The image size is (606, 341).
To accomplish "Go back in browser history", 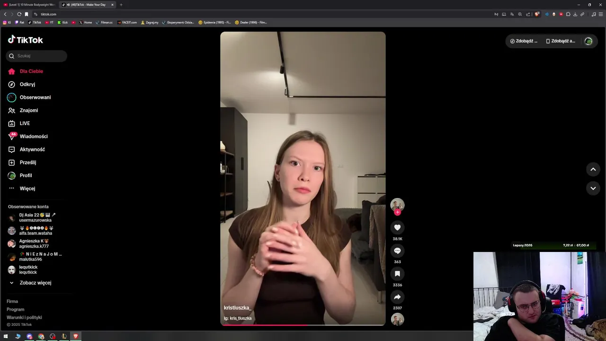I will pyautogui.click(x=5, y=14).
